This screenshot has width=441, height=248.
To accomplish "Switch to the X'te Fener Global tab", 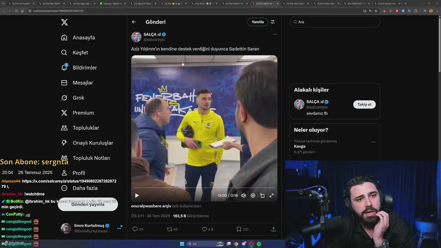I will pyautogui.click(x=326, y=3).
